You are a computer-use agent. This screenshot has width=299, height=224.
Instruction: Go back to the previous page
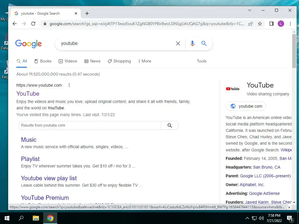coord(15,24)
